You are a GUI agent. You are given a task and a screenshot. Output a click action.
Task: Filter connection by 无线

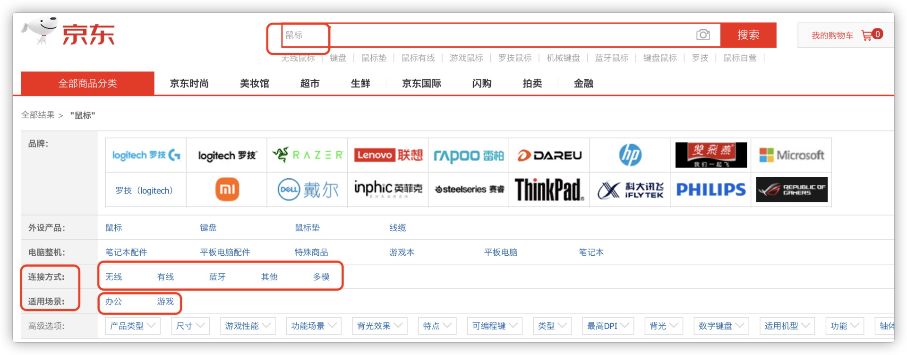point(113,277)
